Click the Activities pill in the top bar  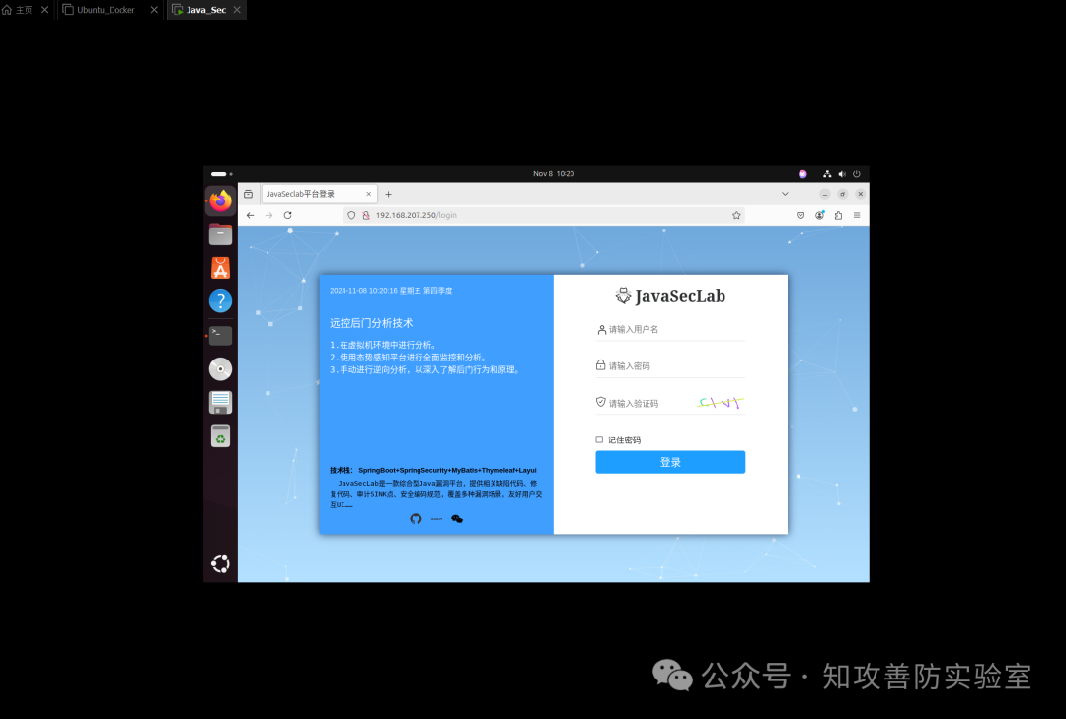pyautogui.click(x=222, y=174)
